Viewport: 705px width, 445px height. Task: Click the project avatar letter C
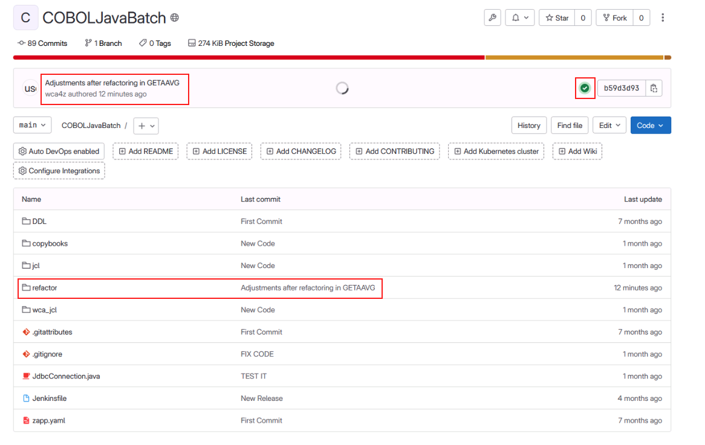pos(25,18)
